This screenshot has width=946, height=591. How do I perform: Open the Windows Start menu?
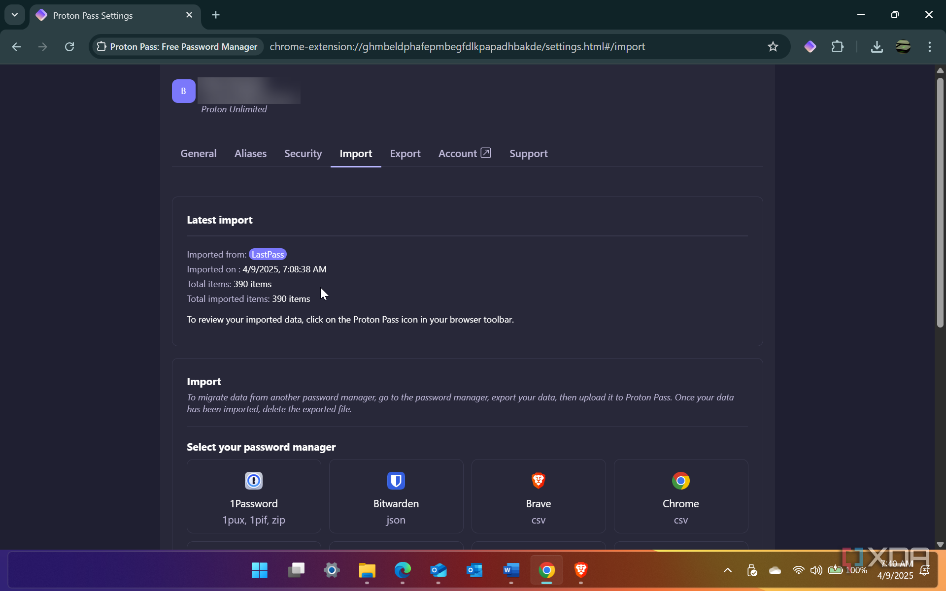pyautogui.click(x=259, y=570)
